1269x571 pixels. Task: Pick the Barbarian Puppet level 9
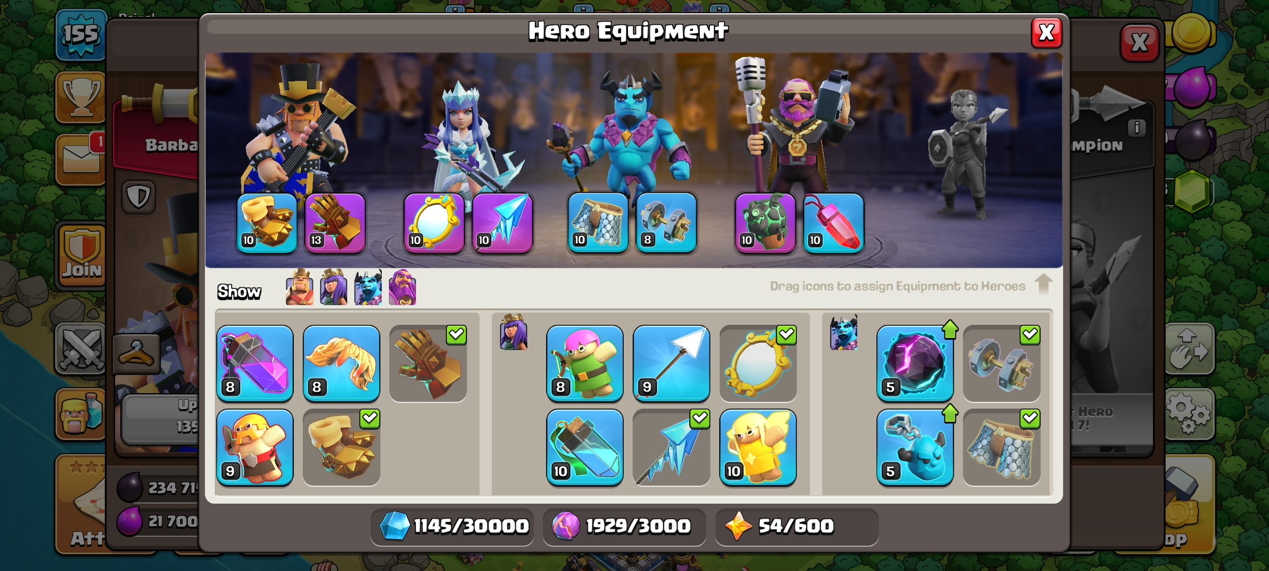click(255, 447)
